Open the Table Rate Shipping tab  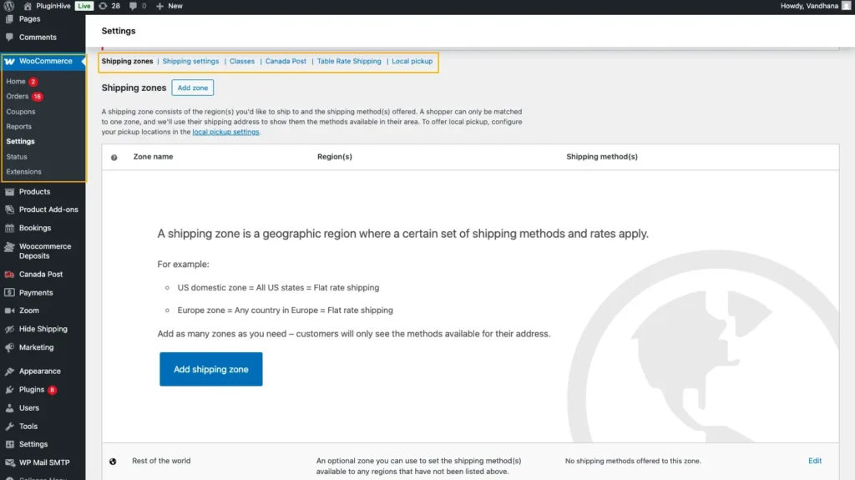point(349,62)
